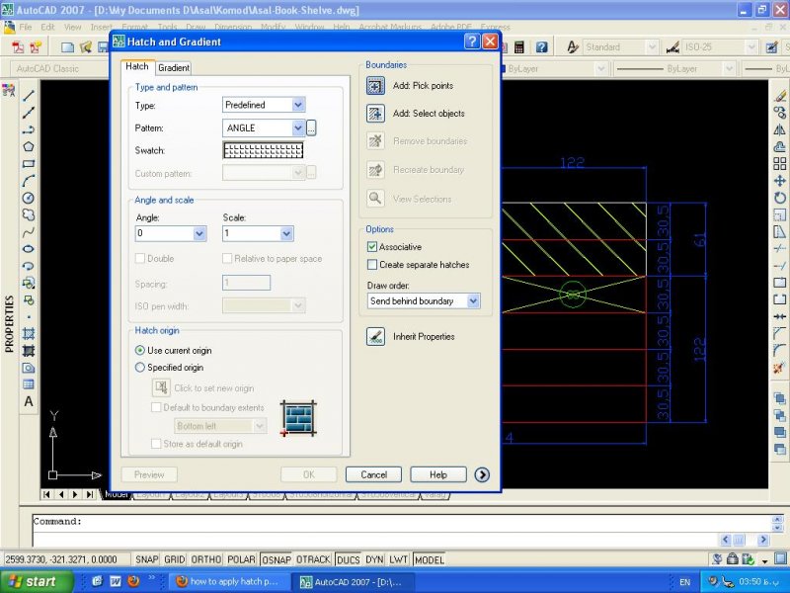Viewport: 790px width, 593px height.
Task: Toggle the Associative checkbox
Action: pyautogui.click(x=372, y=247)
